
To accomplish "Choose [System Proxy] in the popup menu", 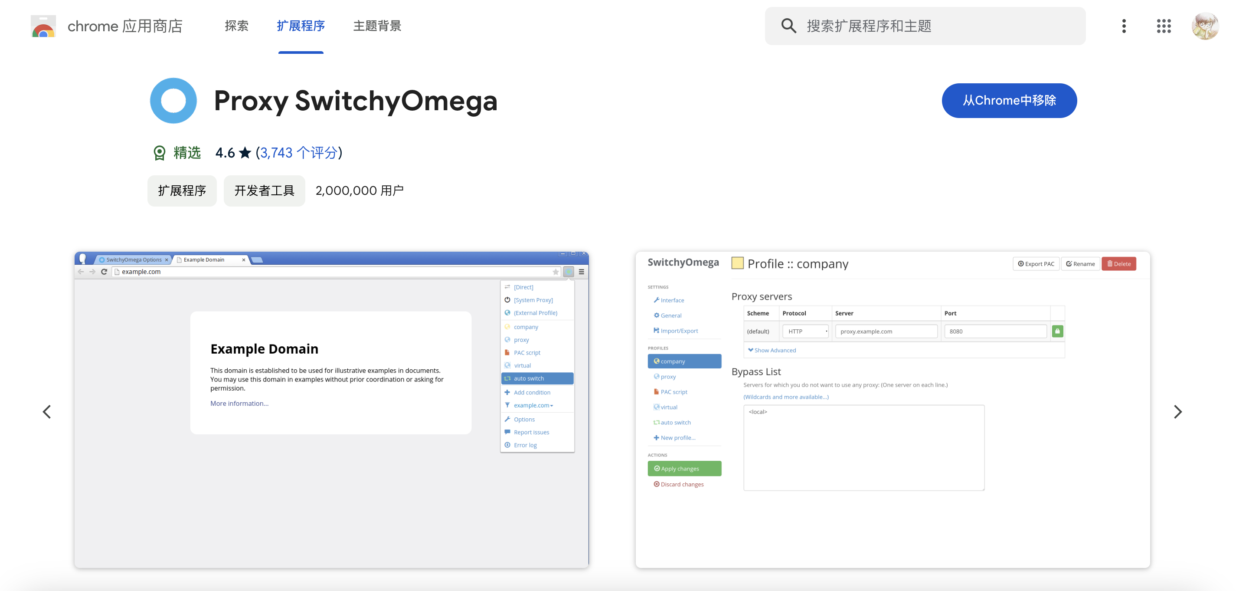I will pos(537,300).
